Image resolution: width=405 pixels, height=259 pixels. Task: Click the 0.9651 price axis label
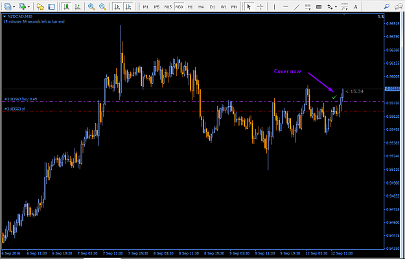click(393, 23)
